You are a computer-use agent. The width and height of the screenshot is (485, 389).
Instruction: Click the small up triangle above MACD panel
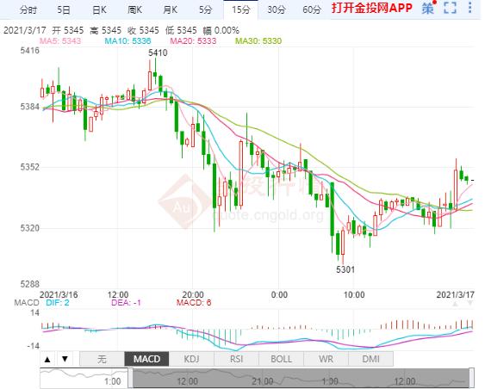[x=455, y=304]
